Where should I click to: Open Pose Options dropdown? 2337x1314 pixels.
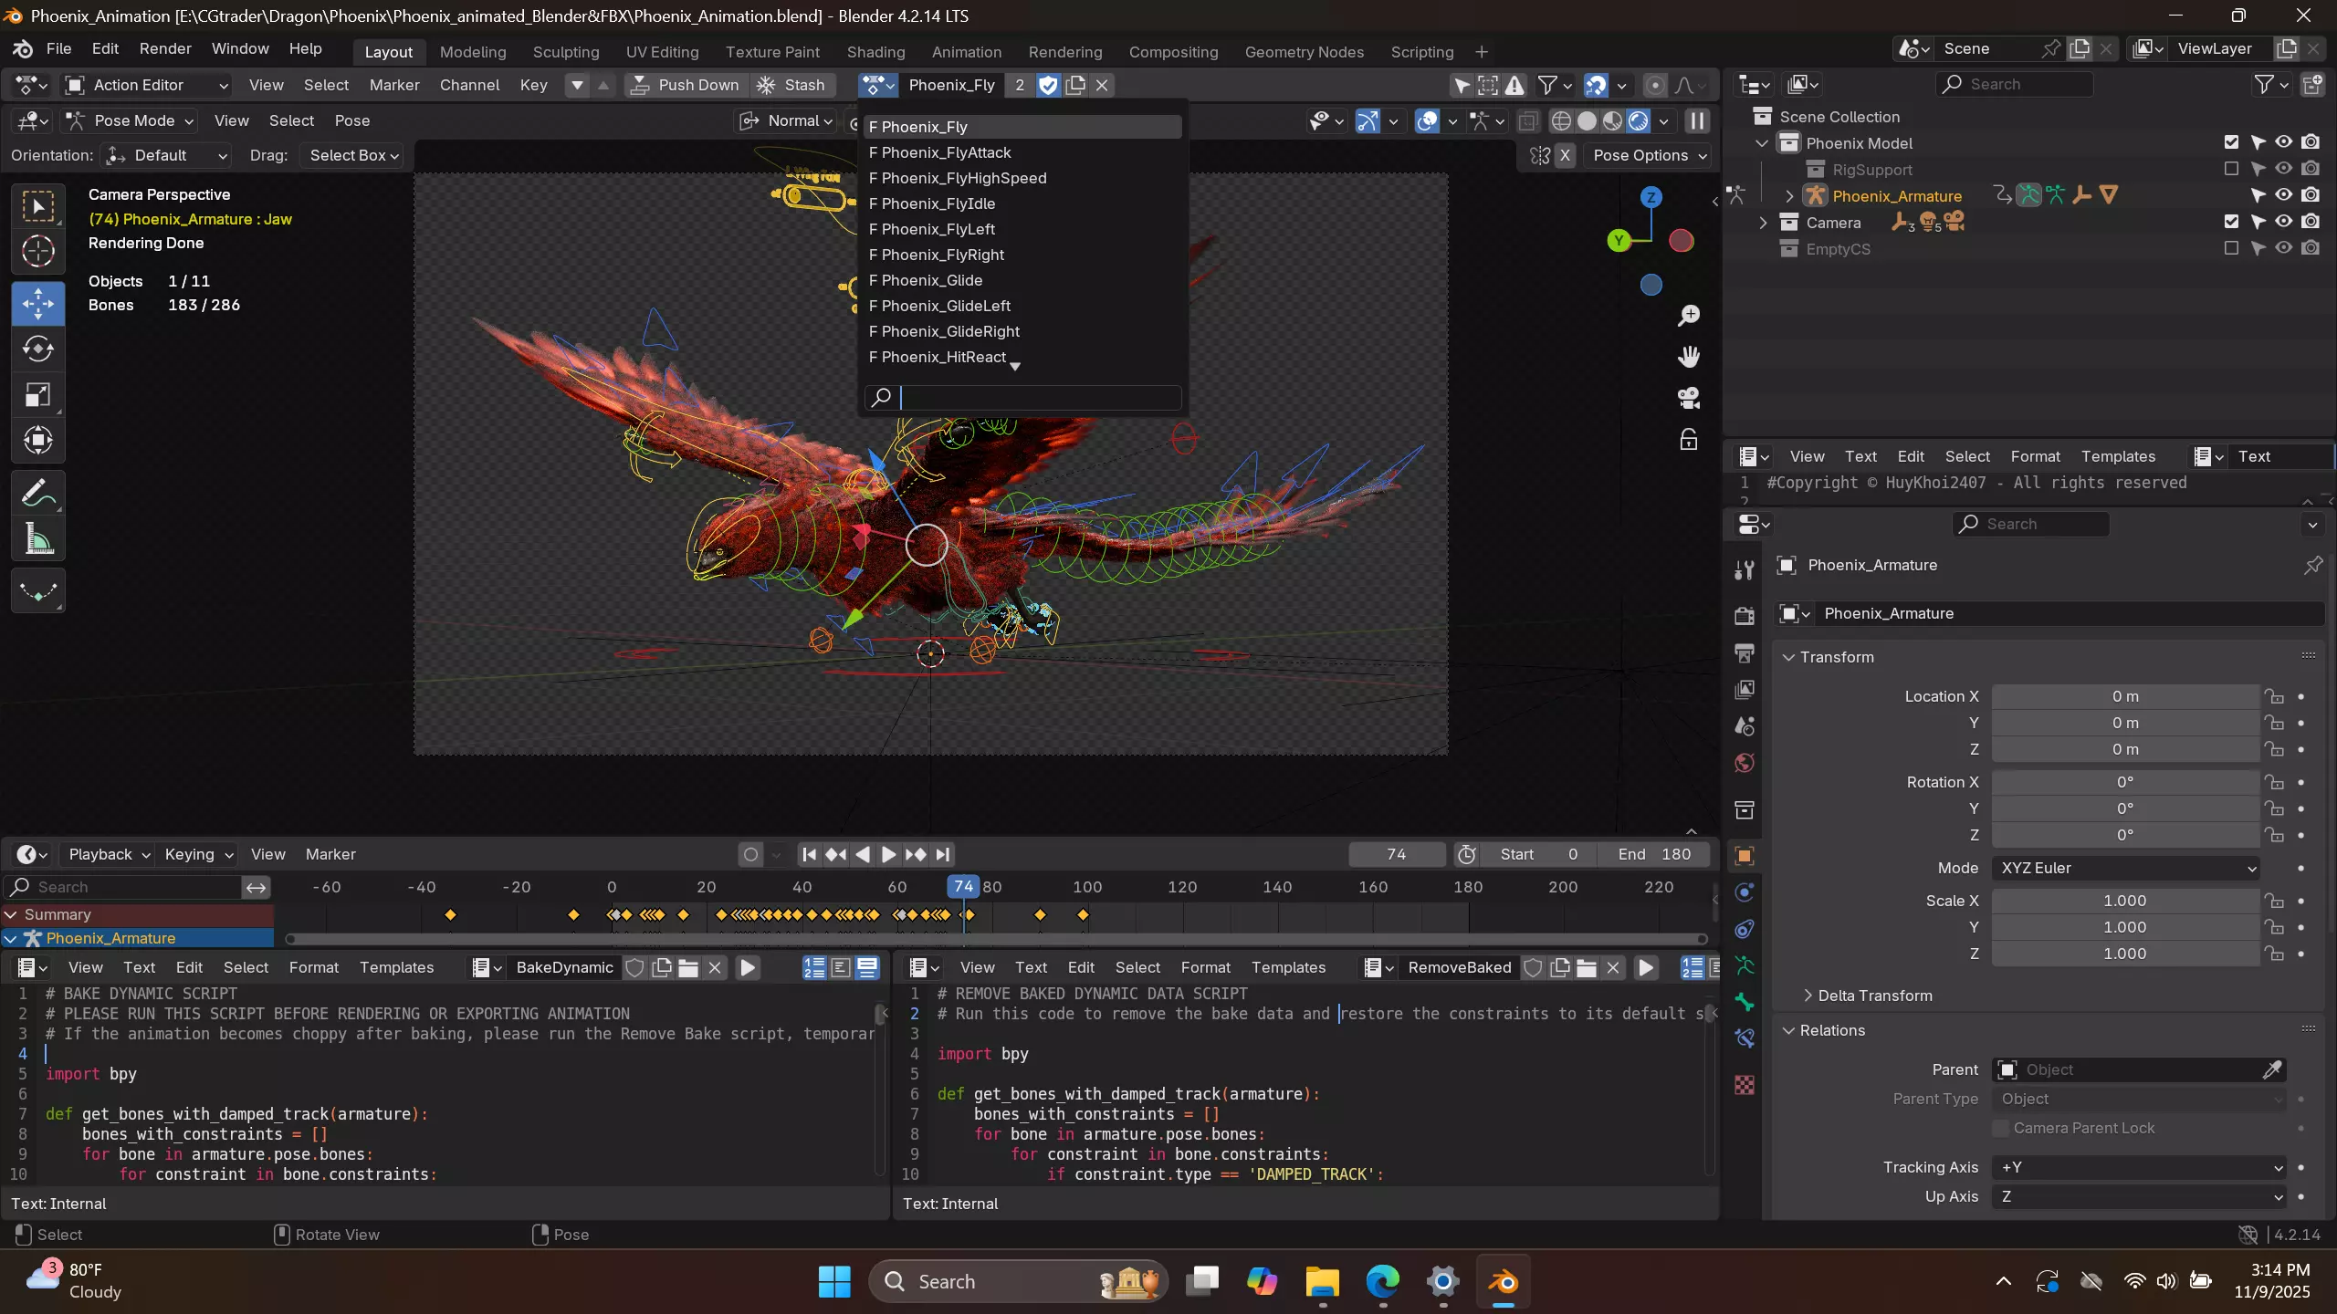1649,155
